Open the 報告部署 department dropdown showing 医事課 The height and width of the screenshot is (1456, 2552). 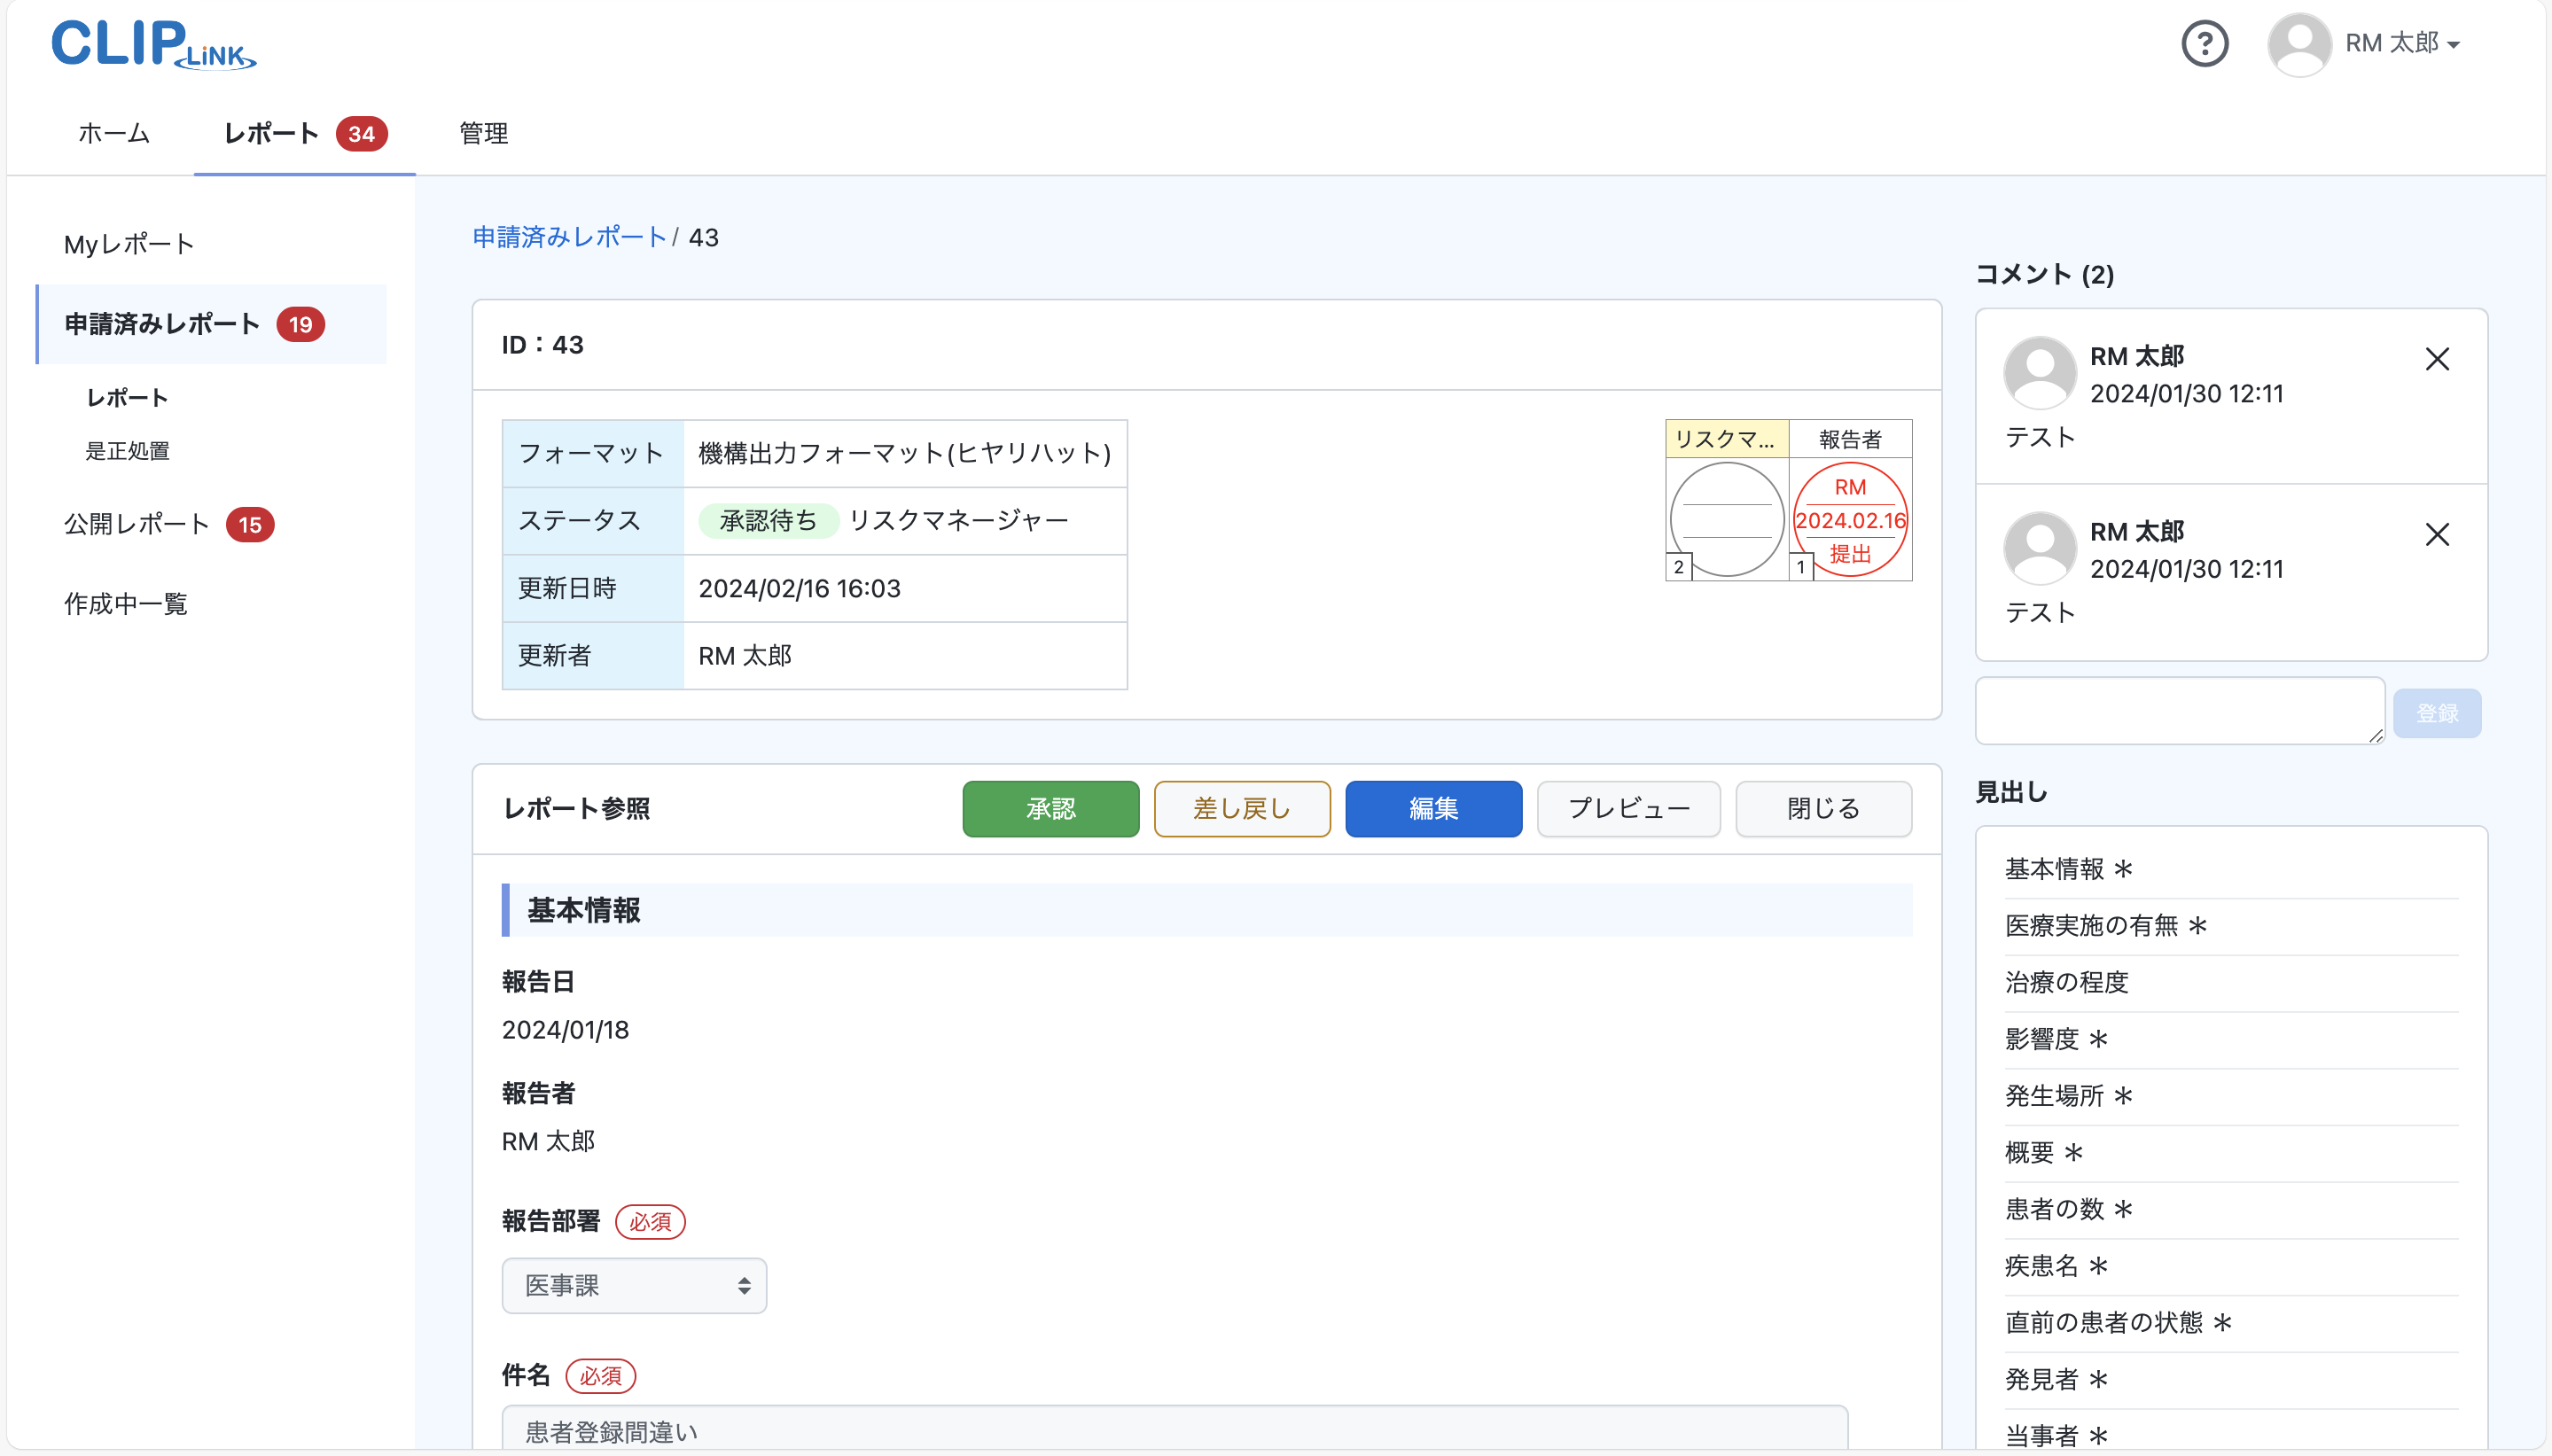634,1285
